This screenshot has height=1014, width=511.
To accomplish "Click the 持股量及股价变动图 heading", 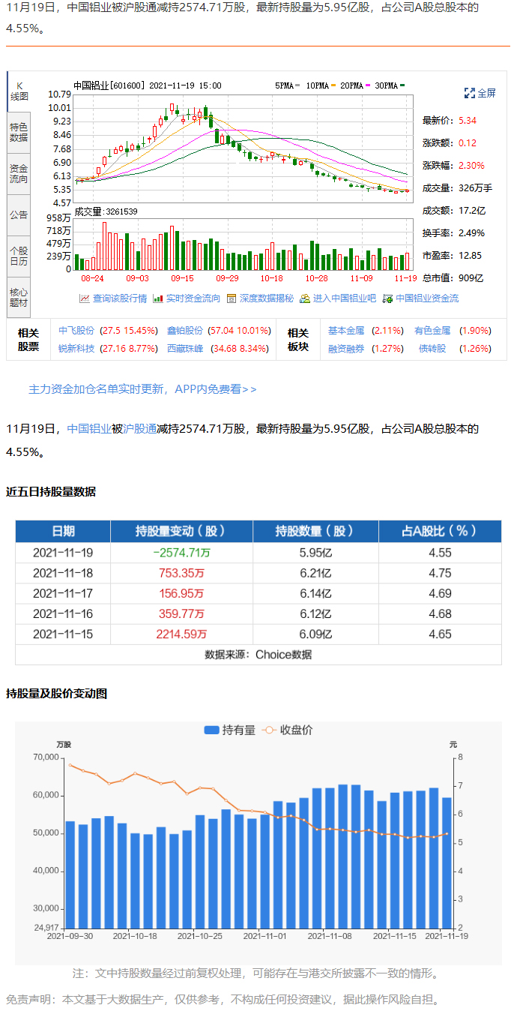I will [56, 694].
